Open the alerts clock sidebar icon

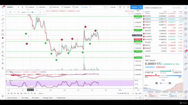[x=186, y=13]
